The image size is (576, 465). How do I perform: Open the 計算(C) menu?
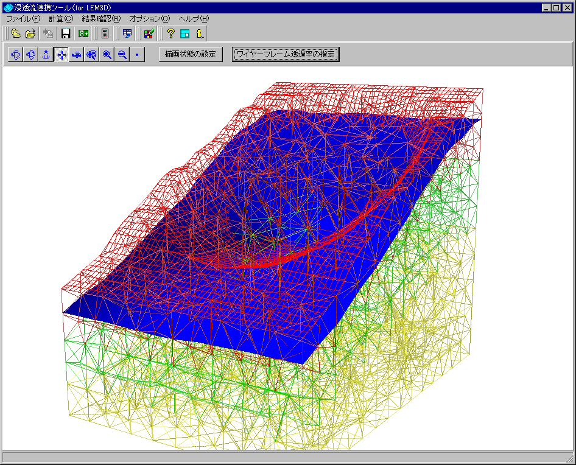tap(61, 19)
